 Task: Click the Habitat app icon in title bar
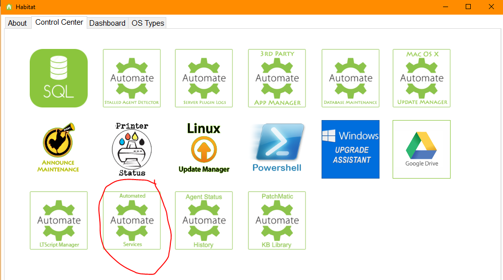point(9,7)
